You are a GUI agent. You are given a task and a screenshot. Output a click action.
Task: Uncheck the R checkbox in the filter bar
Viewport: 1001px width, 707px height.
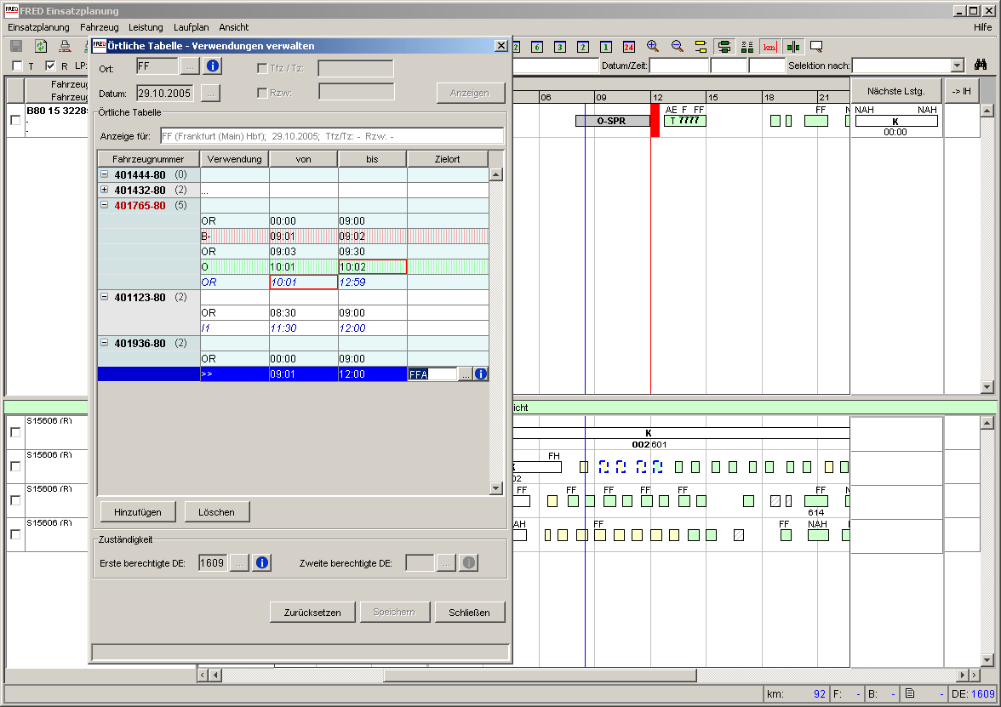(50, 66)
